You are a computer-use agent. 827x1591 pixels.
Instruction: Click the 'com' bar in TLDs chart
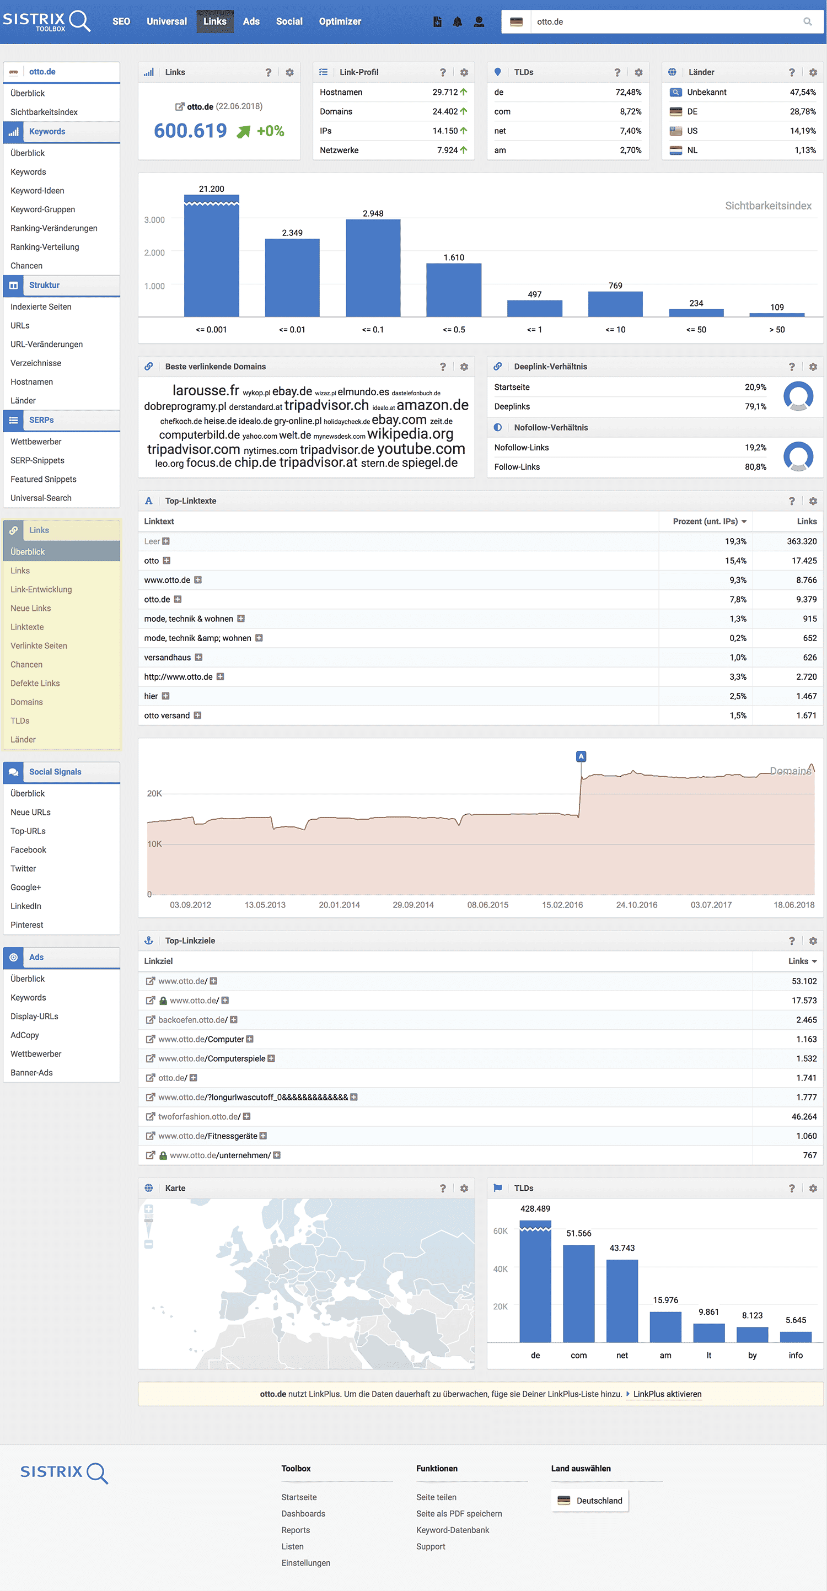[579, 1293]
